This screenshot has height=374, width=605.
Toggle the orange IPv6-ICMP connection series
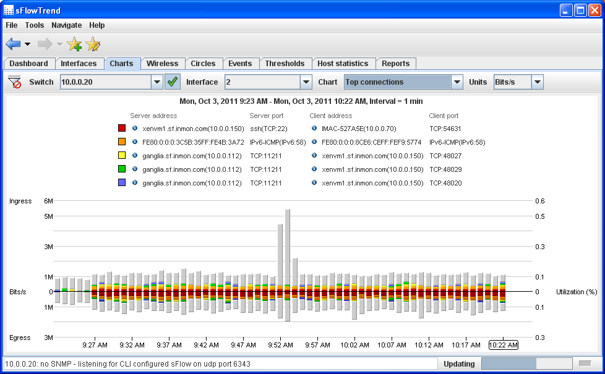tap(121, 142)
